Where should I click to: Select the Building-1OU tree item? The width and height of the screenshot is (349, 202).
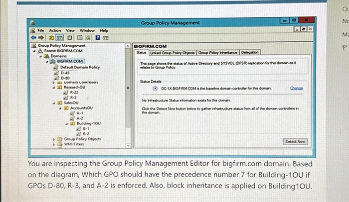coord(89,123)
